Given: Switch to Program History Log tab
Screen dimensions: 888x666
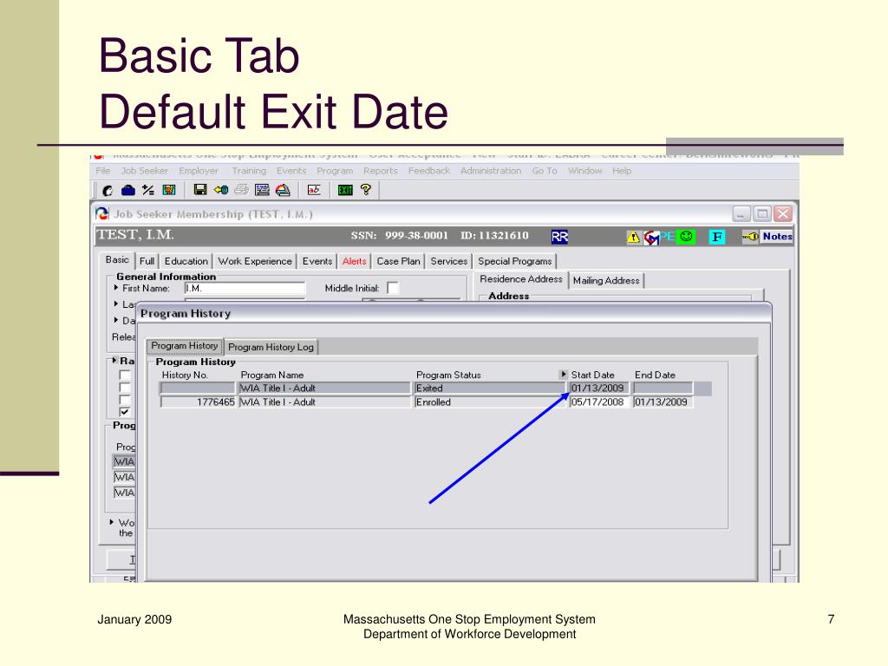Looking at the screenshot, I should [x=271, y=347].
